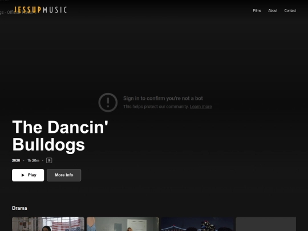Open the blank gray Drama thumbnail
Viewport: 308px width, 231px height.
266,224
